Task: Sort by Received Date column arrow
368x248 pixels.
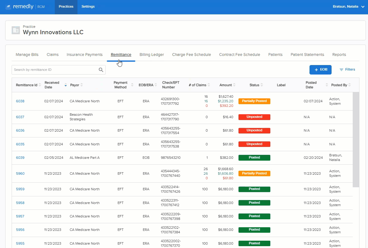Action: pos(66,85)
